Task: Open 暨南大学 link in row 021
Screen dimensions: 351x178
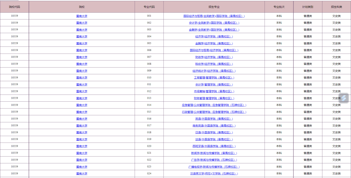Action: [82, 153]
